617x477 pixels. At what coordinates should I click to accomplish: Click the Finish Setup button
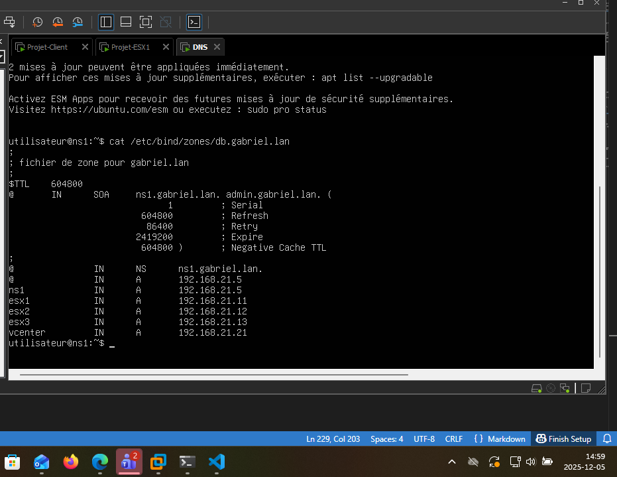(563, 439)
